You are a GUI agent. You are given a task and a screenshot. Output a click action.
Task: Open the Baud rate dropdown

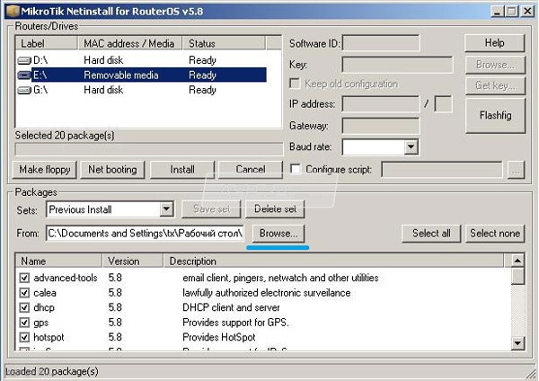tap(411, 147)
